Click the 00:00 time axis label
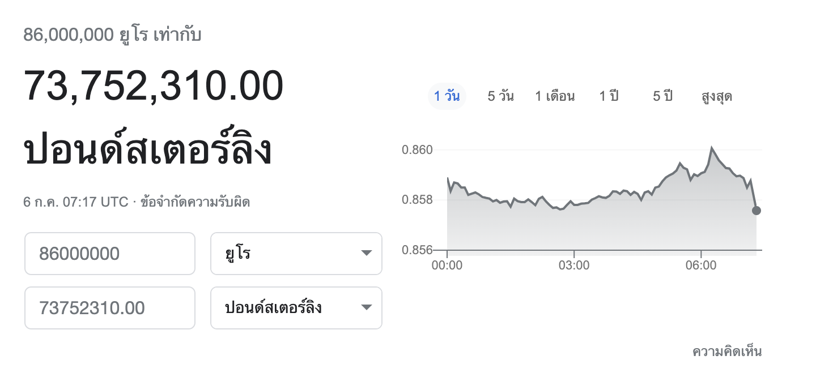Screen dimensions: 816x377 click(447, 265)
